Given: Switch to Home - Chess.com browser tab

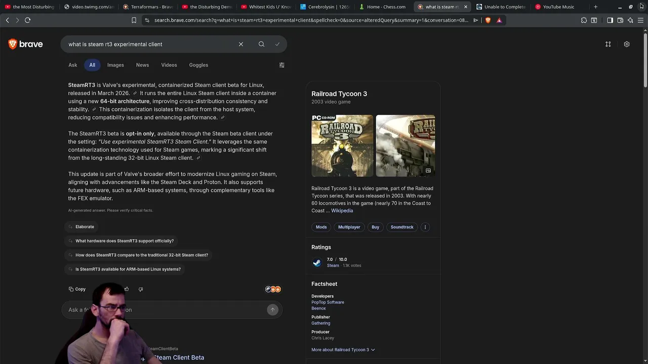Looking at the screenshot, I should (x=382, y=7).
